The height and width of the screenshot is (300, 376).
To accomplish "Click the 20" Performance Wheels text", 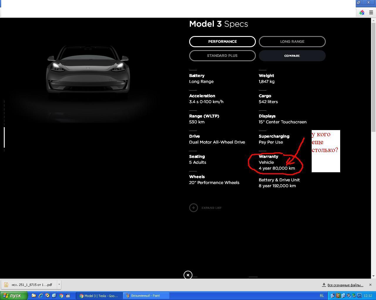I will pyautogui.click(x=214, y=183).
